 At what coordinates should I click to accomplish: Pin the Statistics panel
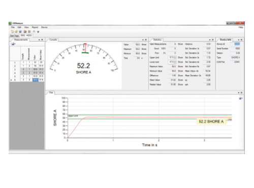[x=210, y=40]
